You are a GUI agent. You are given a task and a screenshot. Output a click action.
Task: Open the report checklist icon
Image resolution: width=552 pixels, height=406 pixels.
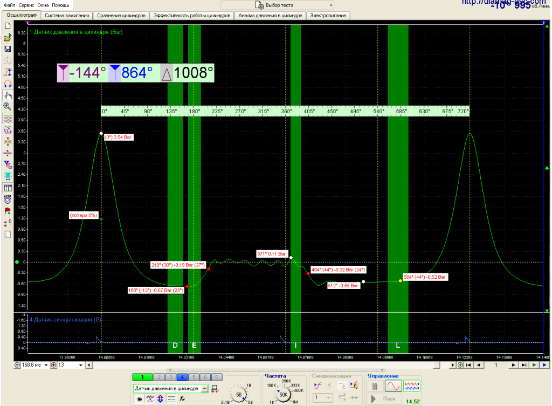(x=8, y=234)
